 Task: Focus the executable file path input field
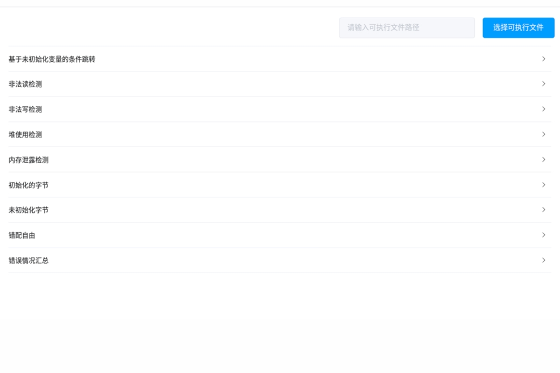pos(407,28)
